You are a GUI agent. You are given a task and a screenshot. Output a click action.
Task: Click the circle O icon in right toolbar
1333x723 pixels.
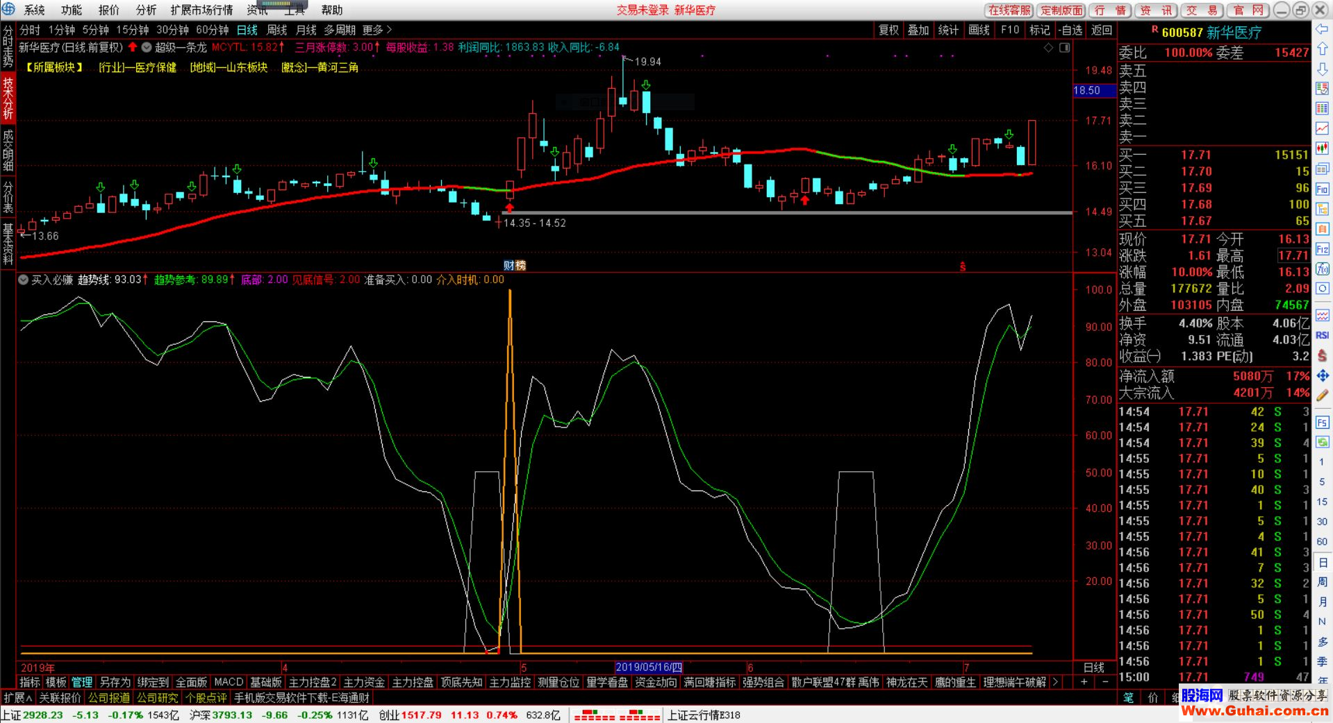click(x=1322, y=289)
